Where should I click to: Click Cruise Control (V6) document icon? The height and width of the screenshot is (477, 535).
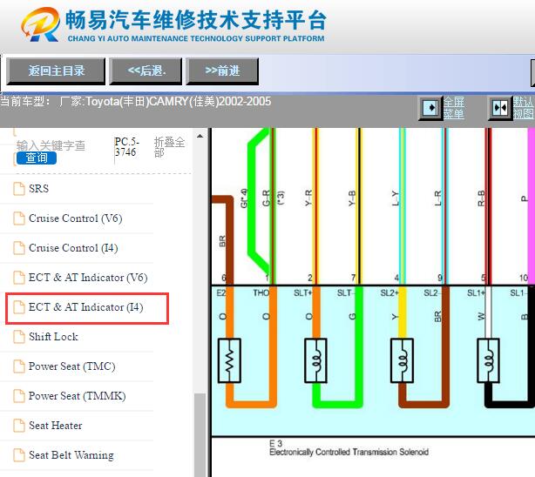click(x=19, y=218)
